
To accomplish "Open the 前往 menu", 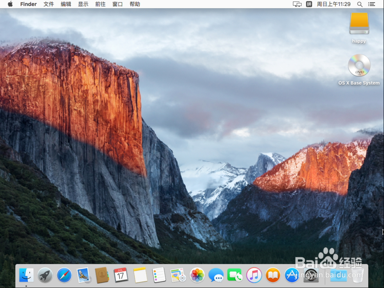I will 100,4.
